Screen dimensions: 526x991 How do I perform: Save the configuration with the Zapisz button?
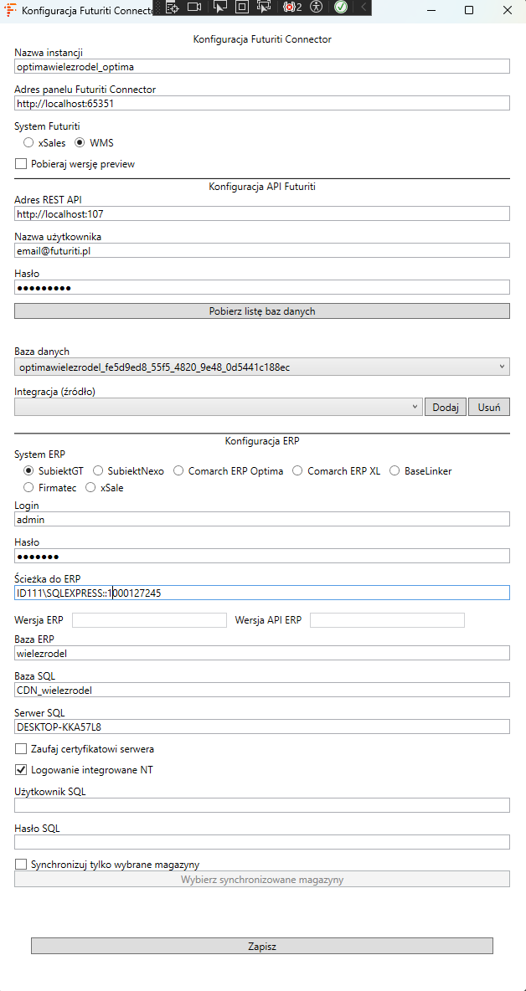tap(261, 946)
